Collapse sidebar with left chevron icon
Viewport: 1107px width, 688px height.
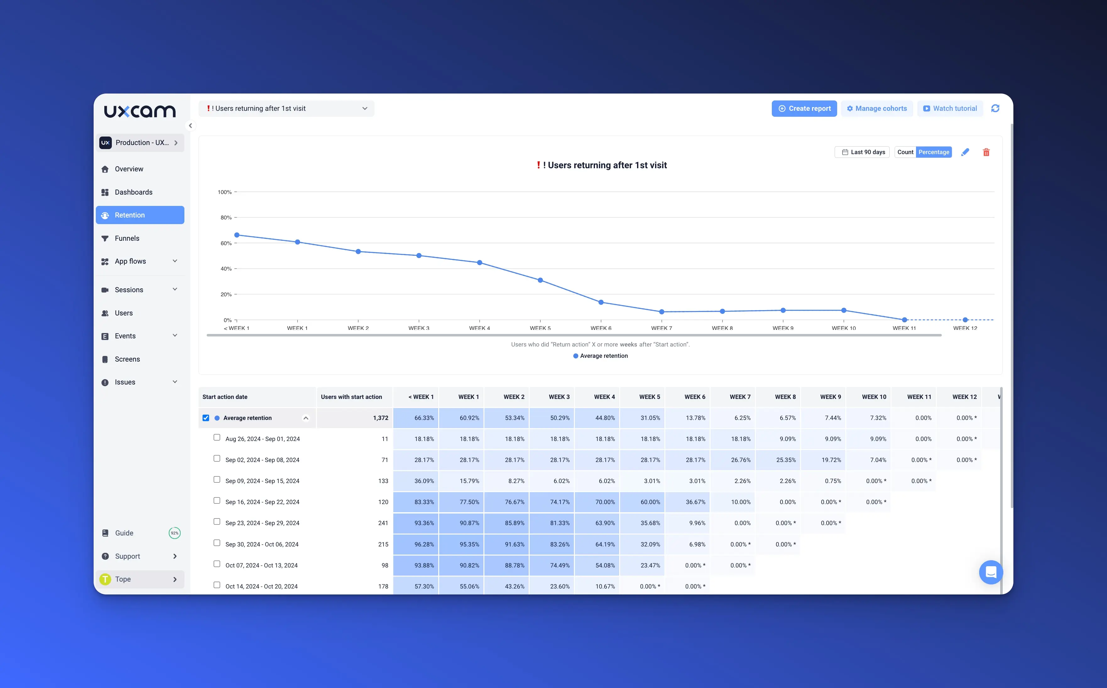pyautogui.click(x=190, y=126)
